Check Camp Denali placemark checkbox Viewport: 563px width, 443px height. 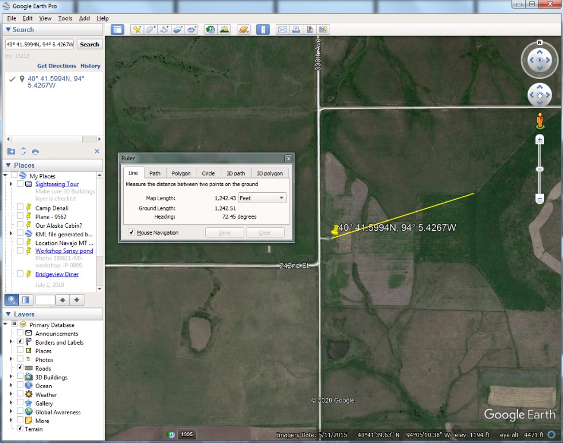coord(20,207)
